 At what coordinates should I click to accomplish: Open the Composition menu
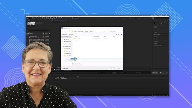(34, 16)
